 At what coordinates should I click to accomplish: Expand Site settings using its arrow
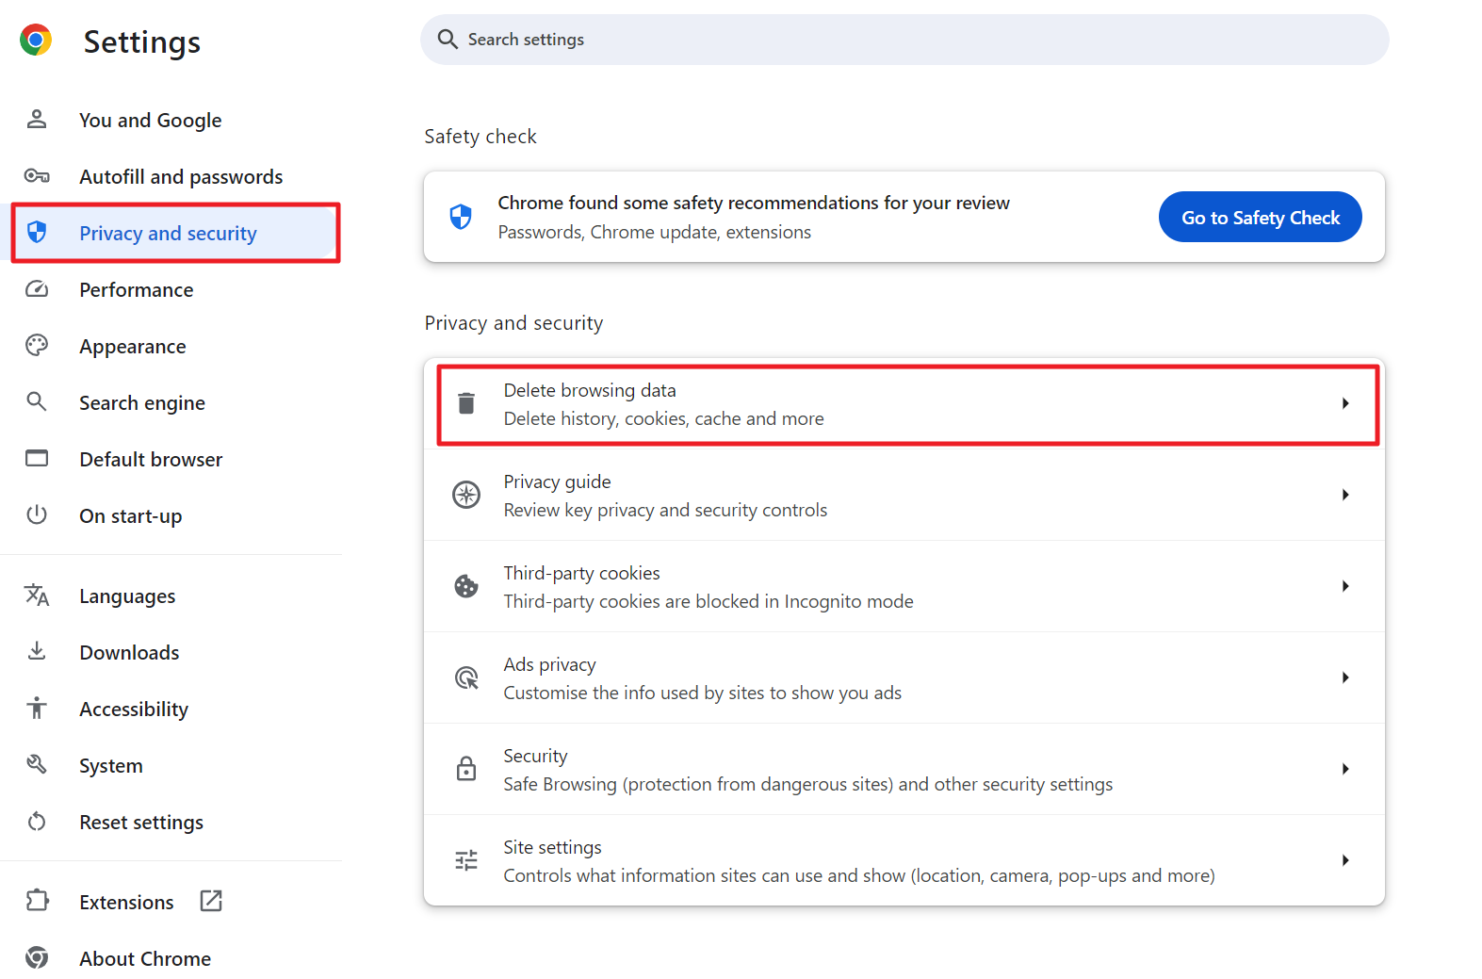pyautogui.click(x=1345, y=860)
